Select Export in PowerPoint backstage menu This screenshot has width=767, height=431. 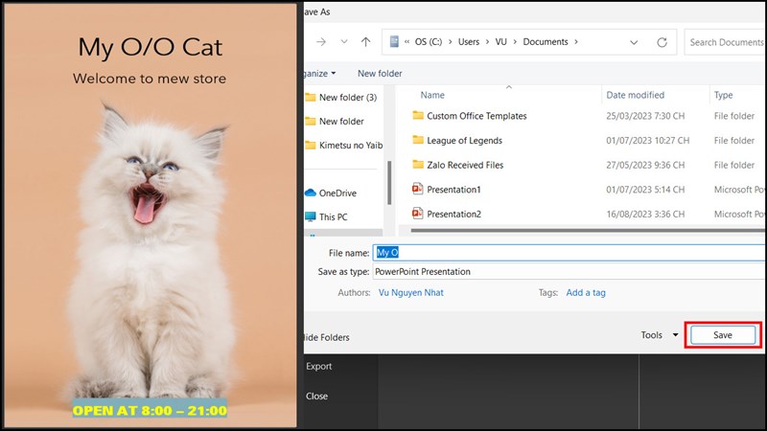319,366
